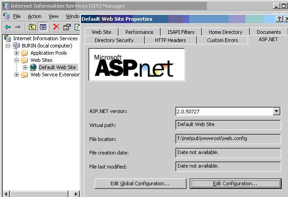Click the Web Sites folder icon
The image size is (288, 197).
24,60
